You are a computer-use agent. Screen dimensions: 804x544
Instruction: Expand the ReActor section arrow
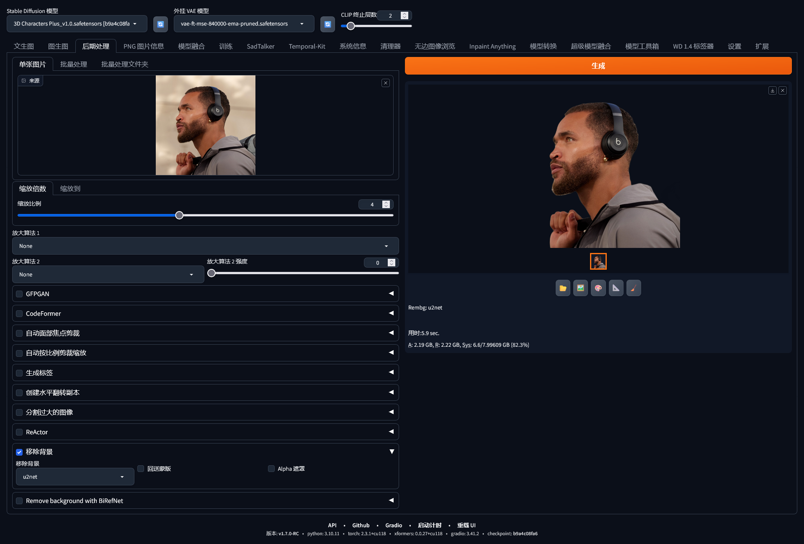(x=391, y=432)
